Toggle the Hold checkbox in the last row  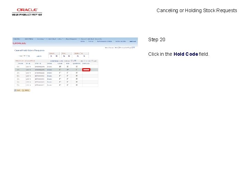click(68, 85)
